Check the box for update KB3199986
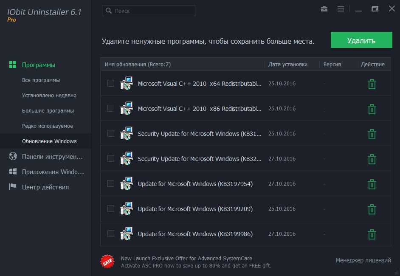 [x=111, y=233]
